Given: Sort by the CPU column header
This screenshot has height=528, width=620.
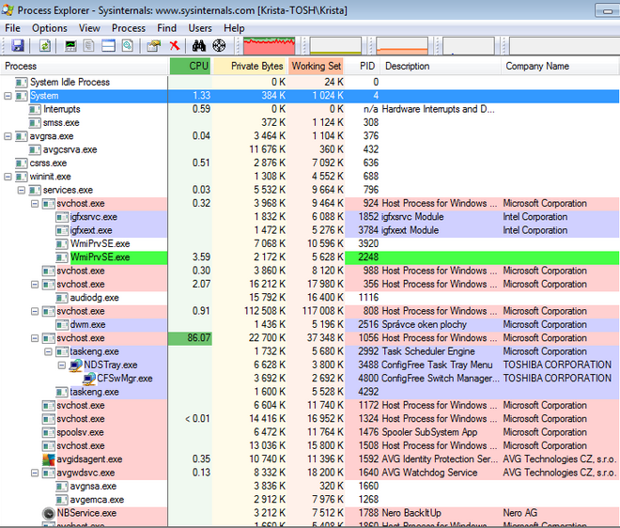Looking at the screenshot, I should pos(192,67).
